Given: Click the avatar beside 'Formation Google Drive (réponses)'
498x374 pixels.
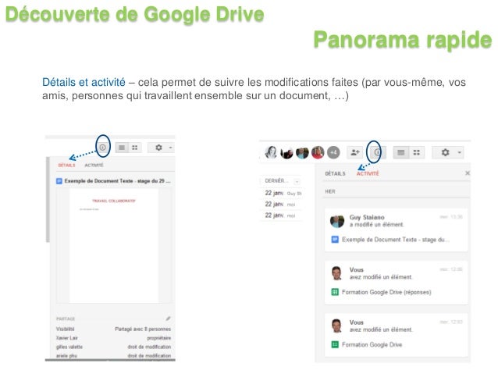Looking at the screenshot, I should coord(336,273).
